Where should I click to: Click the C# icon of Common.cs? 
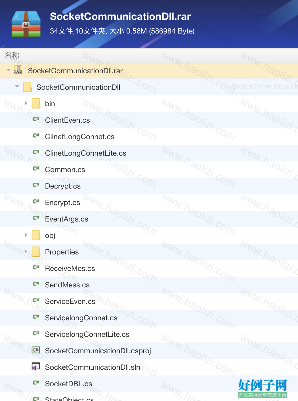point(36,168)
